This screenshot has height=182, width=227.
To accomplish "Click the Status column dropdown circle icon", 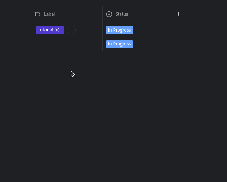I will pos(109,14).
